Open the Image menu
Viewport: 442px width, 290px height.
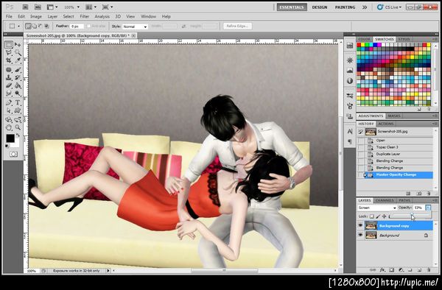pyautogui.click(x=36, y=16)
